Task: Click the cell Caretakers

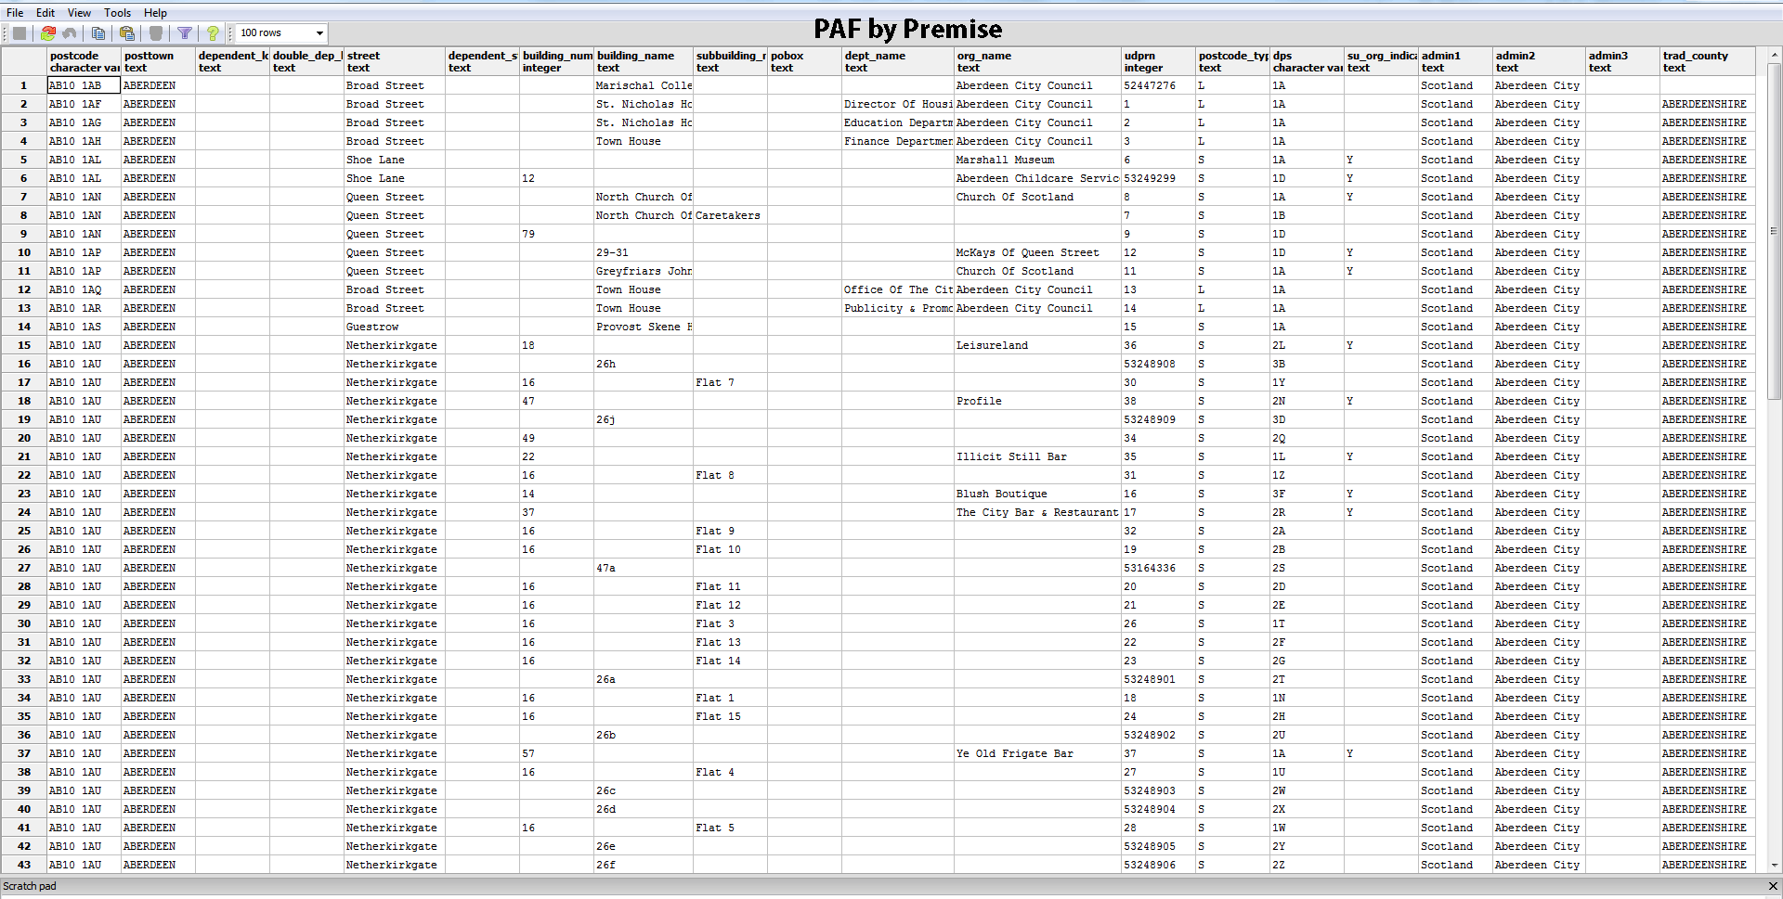Action: [730, 215]
